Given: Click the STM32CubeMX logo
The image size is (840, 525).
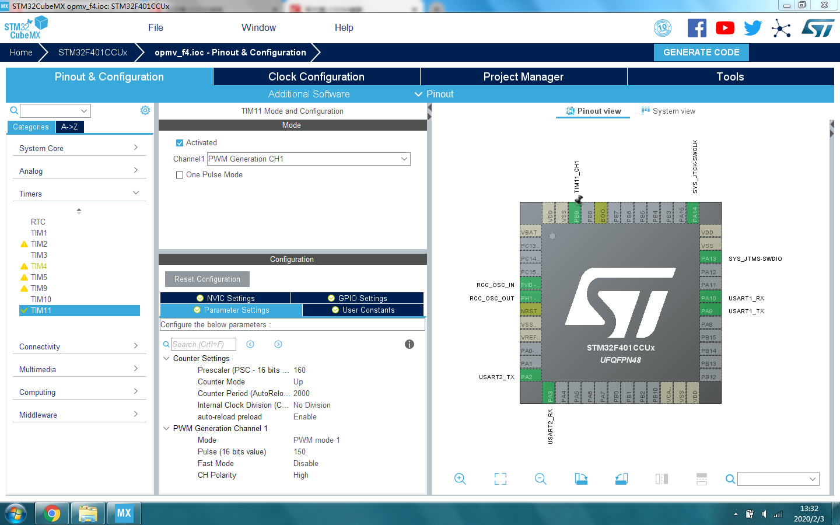Looking at the screenshot, I should (x=26, y=27).
